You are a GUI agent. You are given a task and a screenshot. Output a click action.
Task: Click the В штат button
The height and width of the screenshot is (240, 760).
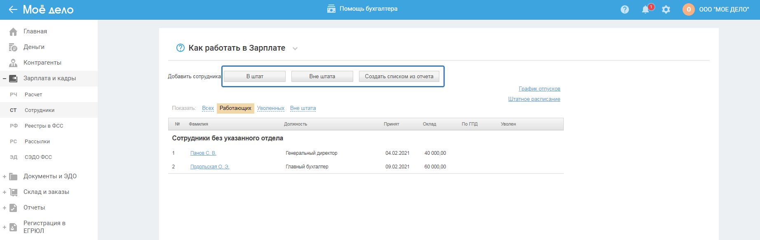point(255,77)
